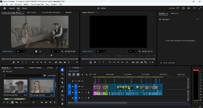Select the Pen tool in tools panel
The height and width of the screenshot is (108, 203).
(62, 91)
